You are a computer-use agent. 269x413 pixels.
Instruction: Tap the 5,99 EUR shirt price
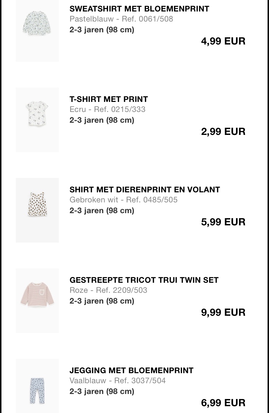click(223, 222)
